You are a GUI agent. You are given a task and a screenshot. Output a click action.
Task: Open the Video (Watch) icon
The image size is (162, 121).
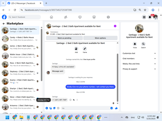[x=80, y=17]
